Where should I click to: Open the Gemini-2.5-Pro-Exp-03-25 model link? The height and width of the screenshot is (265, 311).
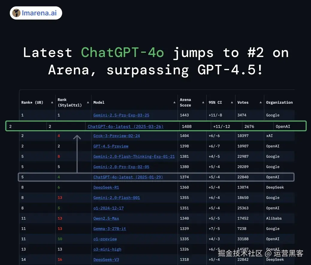(121, 115)
